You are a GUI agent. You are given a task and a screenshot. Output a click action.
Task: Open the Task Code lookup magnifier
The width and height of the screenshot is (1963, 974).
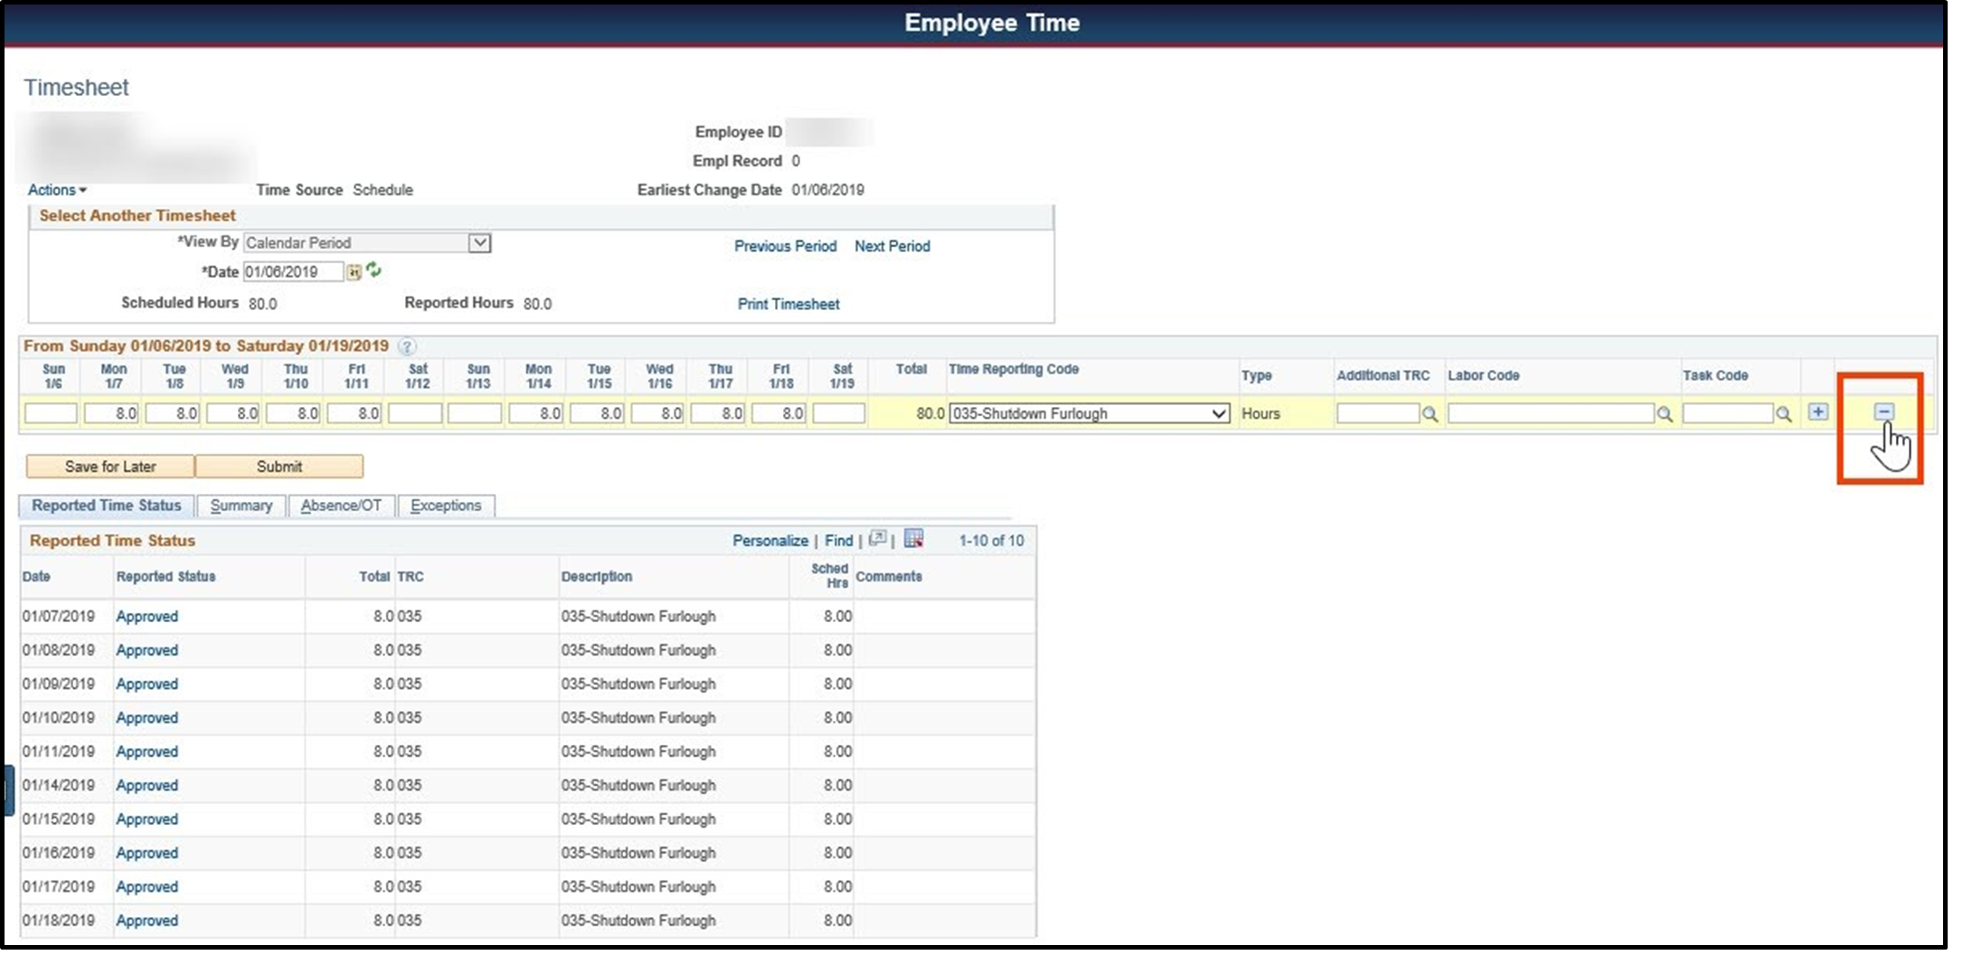[1786, 412]
